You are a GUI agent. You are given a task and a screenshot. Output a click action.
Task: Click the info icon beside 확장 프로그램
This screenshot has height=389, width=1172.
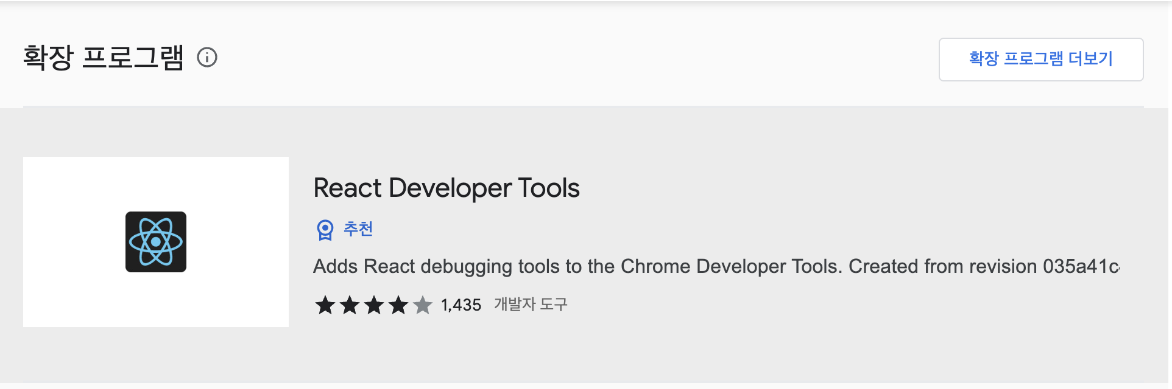pos(207,58)
